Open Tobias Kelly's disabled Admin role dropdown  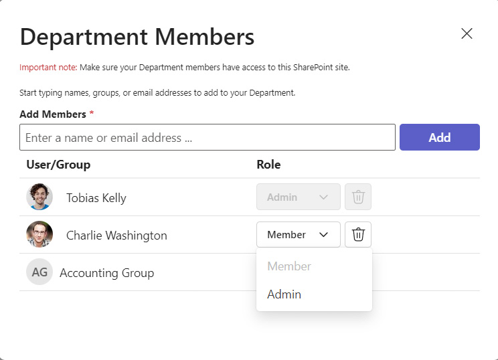coord(299,197)
